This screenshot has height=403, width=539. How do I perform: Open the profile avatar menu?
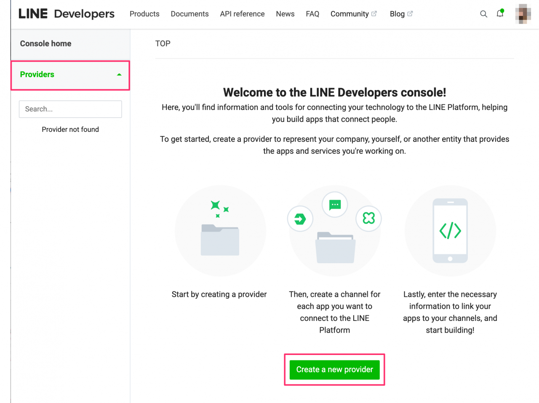(x=522, y=14)
